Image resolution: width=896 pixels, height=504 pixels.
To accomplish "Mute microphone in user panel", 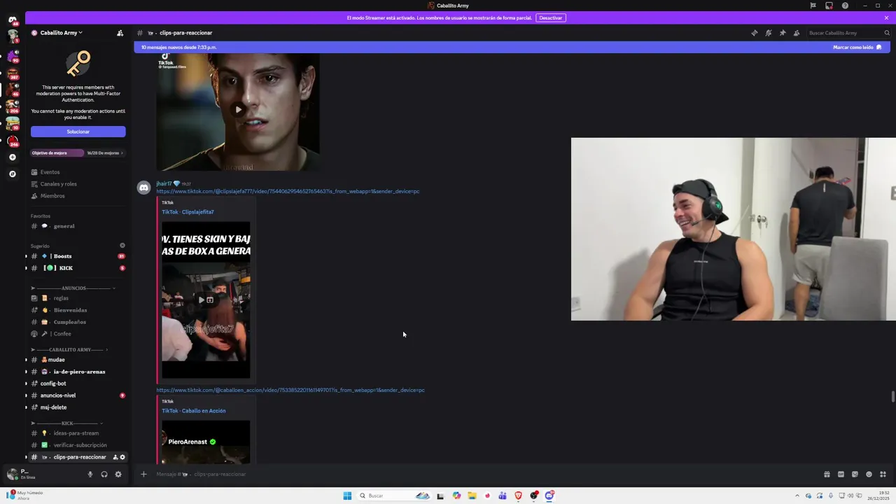I will point(90,474).
